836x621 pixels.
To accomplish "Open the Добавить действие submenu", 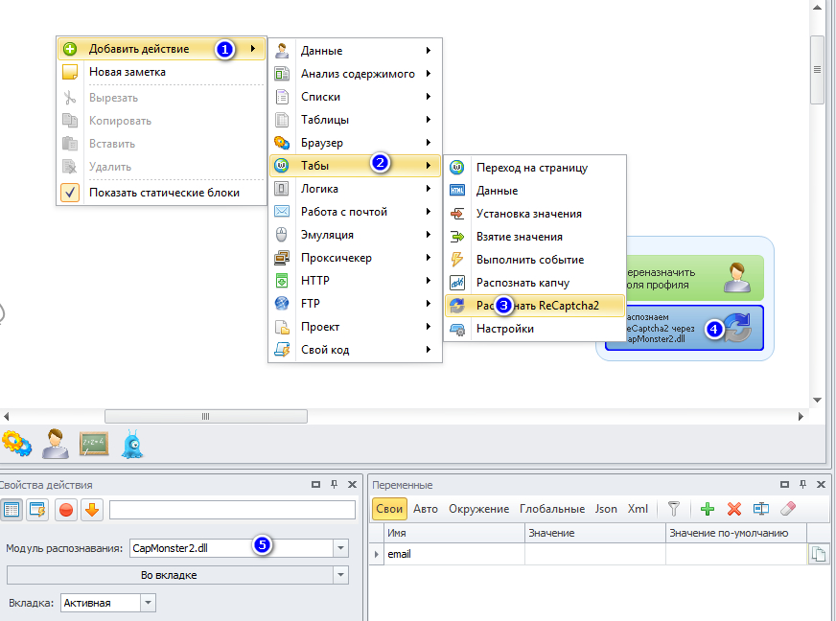I will pyautogui.click(x=161, y=49).
